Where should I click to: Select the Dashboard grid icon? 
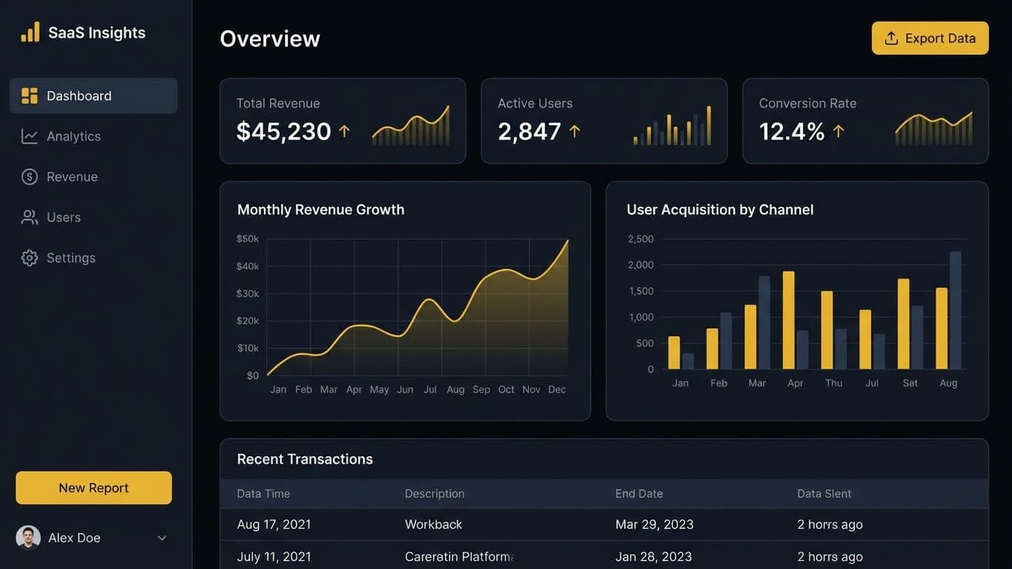(29, 95)
